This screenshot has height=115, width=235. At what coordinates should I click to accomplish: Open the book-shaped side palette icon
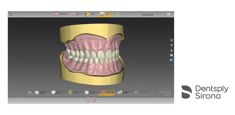171,55
